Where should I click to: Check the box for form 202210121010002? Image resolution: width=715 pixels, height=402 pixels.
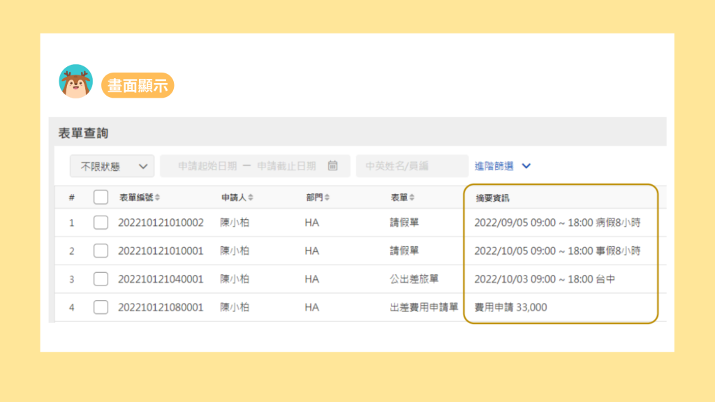point(101,223)
